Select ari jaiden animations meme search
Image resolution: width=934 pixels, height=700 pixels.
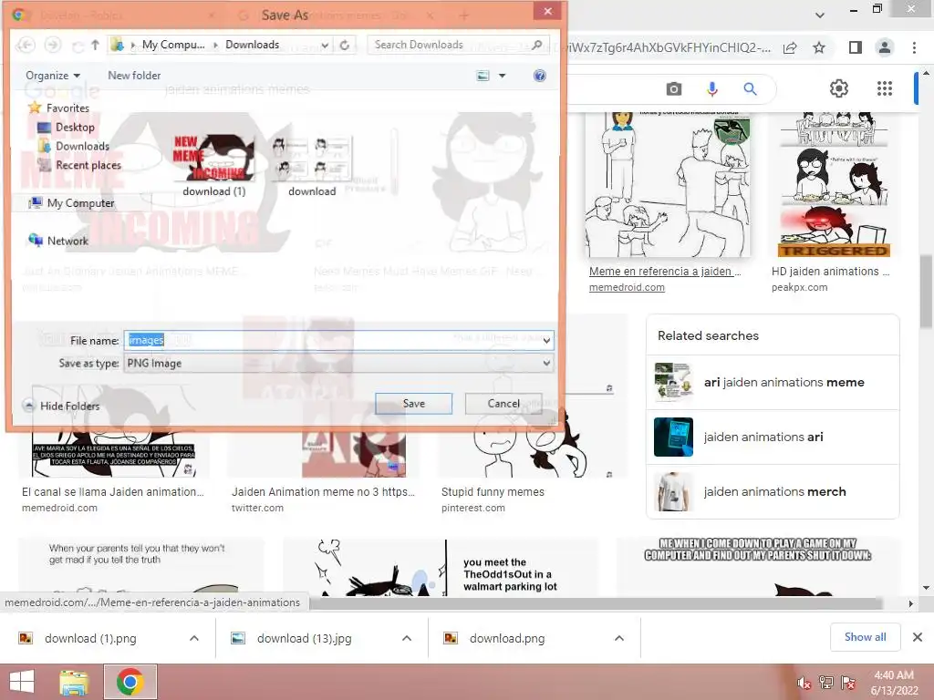coord(773,382)
